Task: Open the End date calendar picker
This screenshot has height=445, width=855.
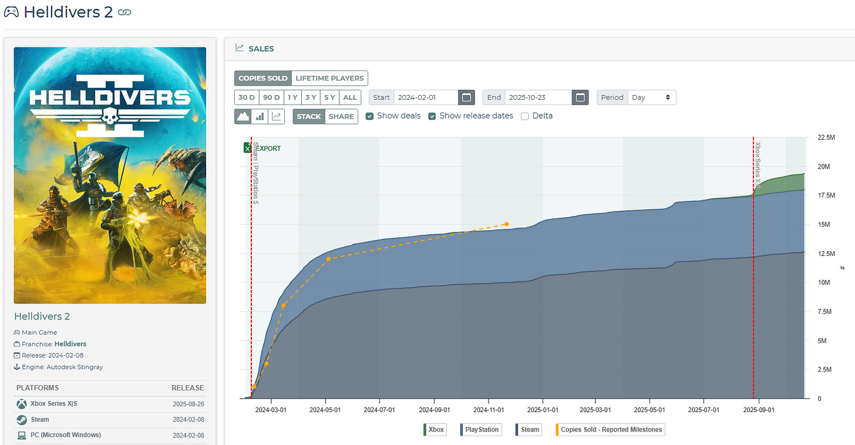Action: click(580, 97)
